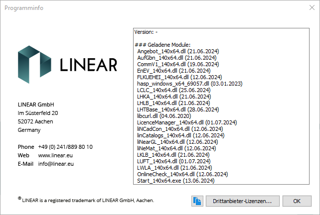This screenshot has width=320, height=215.
Task: Click the LINEAR GmbH company name
Action: coord(36,105)
